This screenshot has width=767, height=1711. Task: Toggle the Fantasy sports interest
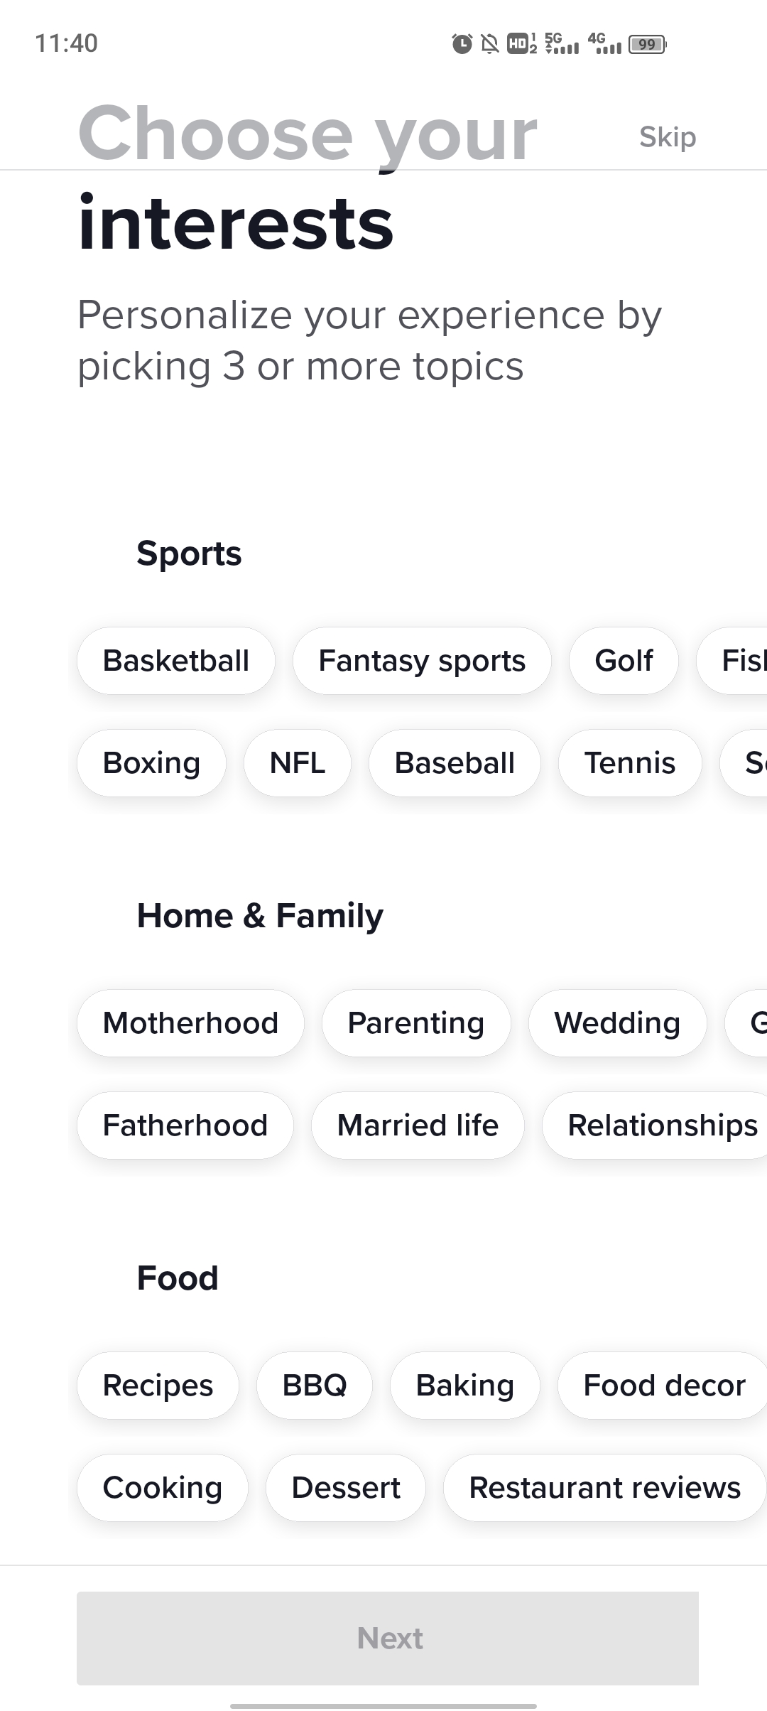pos(422,661)
